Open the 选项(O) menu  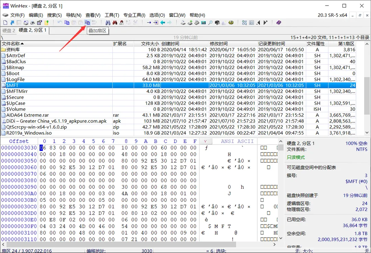157,15
